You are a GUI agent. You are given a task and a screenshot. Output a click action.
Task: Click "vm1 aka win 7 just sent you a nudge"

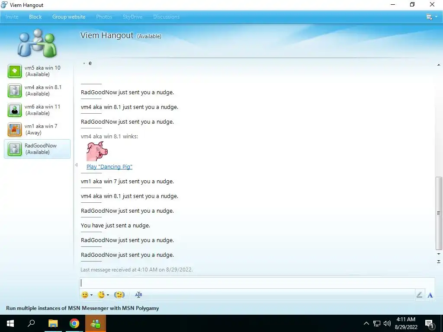pyautogui.click(x=127, y=181)
